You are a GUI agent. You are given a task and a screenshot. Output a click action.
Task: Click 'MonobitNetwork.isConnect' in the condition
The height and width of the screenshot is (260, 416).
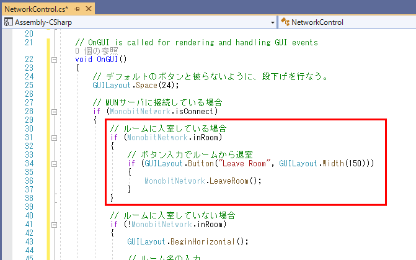click(162, 111)
